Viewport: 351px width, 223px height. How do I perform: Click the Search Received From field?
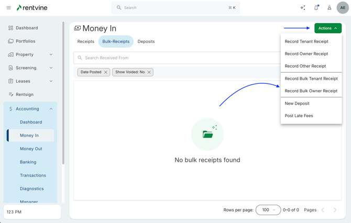(178, 58)
